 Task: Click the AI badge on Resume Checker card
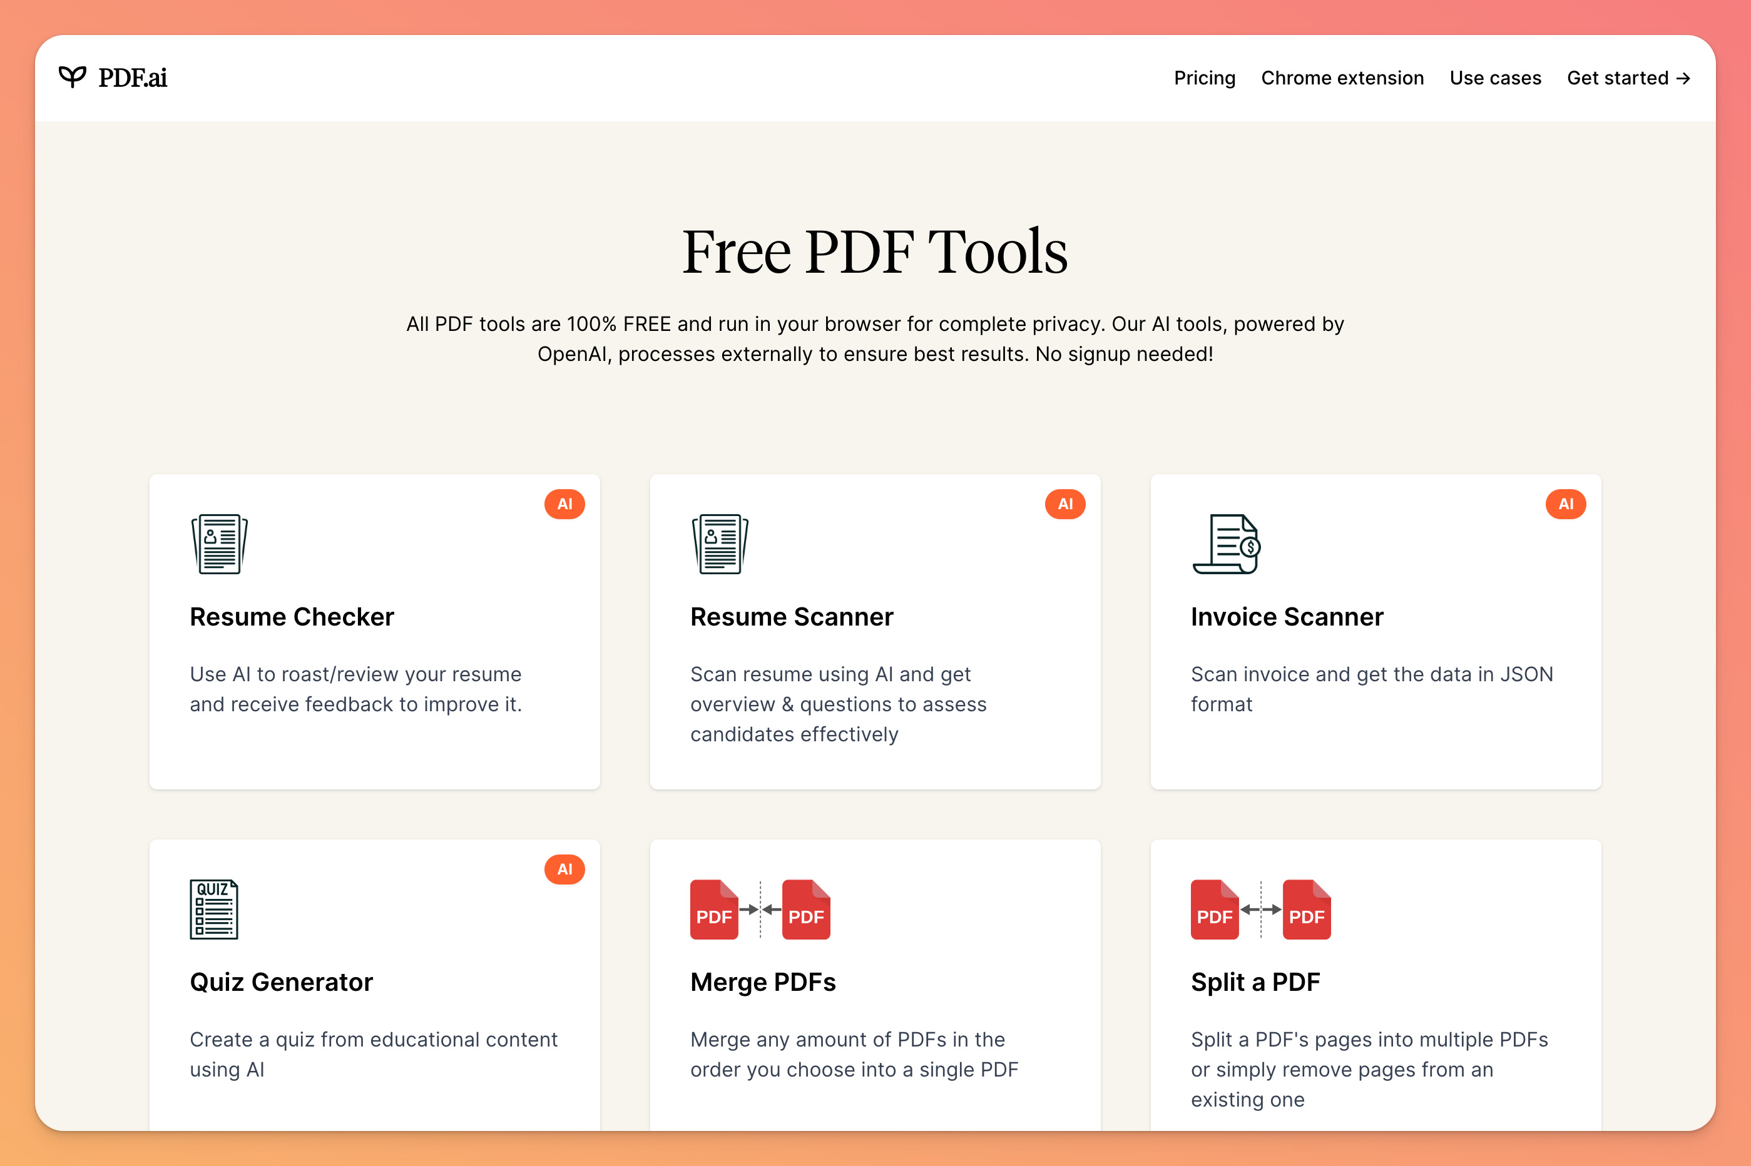564,504
